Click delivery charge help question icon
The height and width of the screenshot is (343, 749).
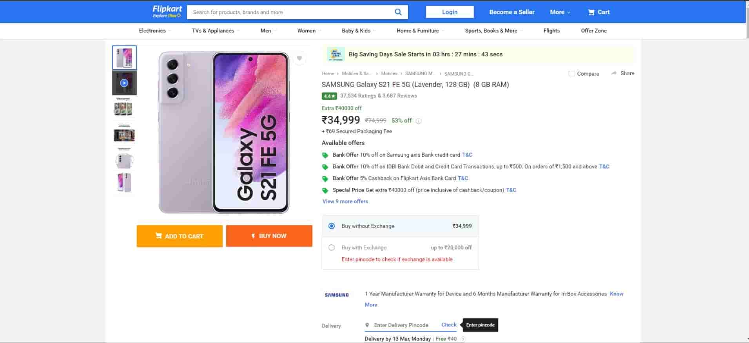(463, 339)
